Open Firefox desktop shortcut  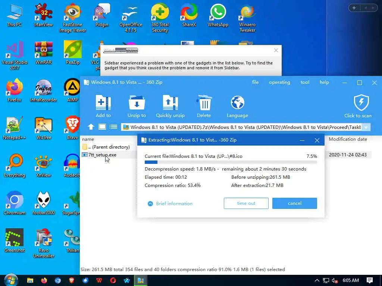tap(14, 91)
